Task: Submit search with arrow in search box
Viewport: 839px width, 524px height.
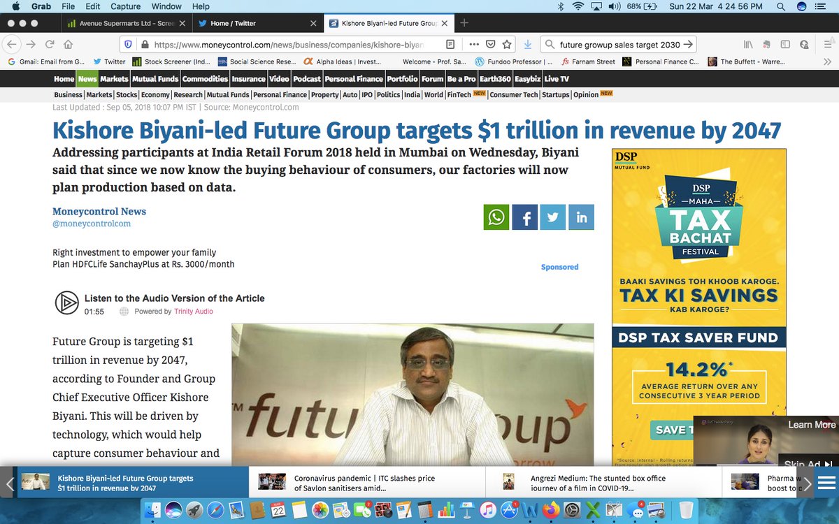Action: (689, 44)
